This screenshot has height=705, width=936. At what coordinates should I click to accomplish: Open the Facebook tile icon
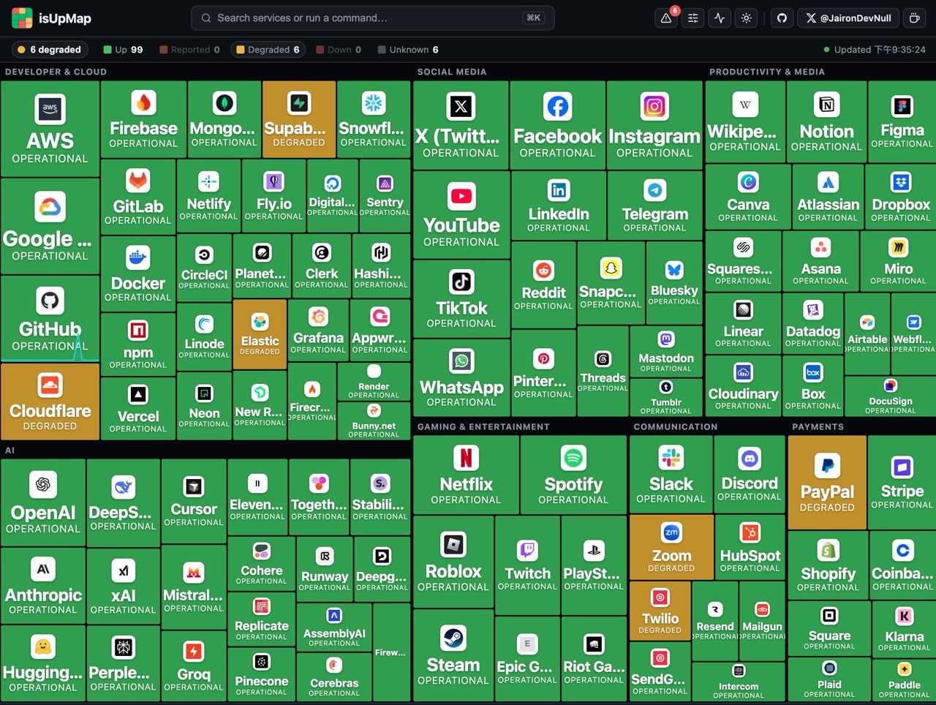point(557,108)
